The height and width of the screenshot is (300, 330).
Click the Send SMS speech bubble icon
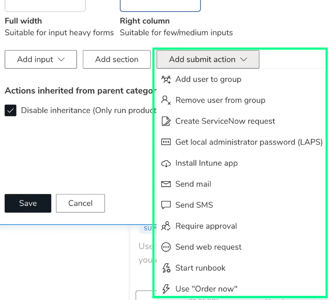coord(166,205)
